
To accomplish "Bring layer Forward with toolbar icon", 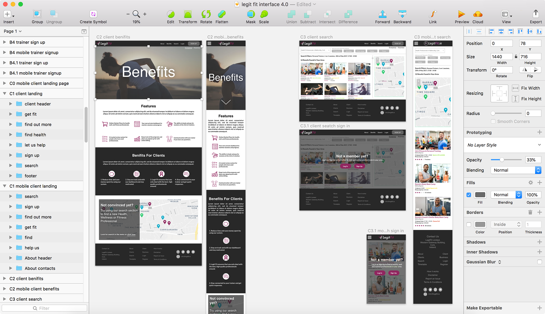I will tap(382, 14).
